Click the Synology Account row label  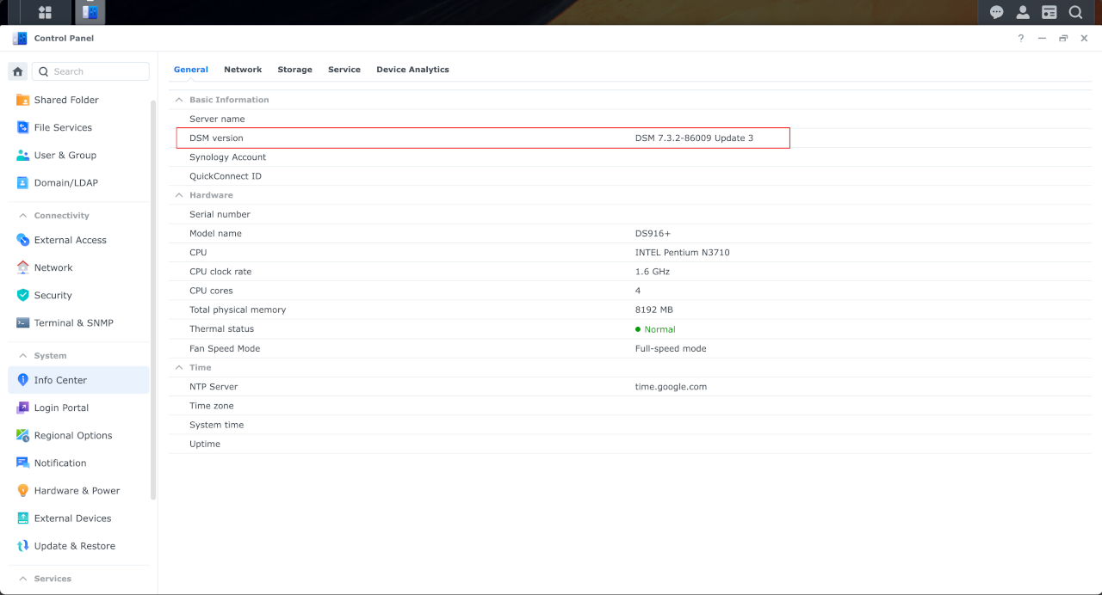pos(227,156)
